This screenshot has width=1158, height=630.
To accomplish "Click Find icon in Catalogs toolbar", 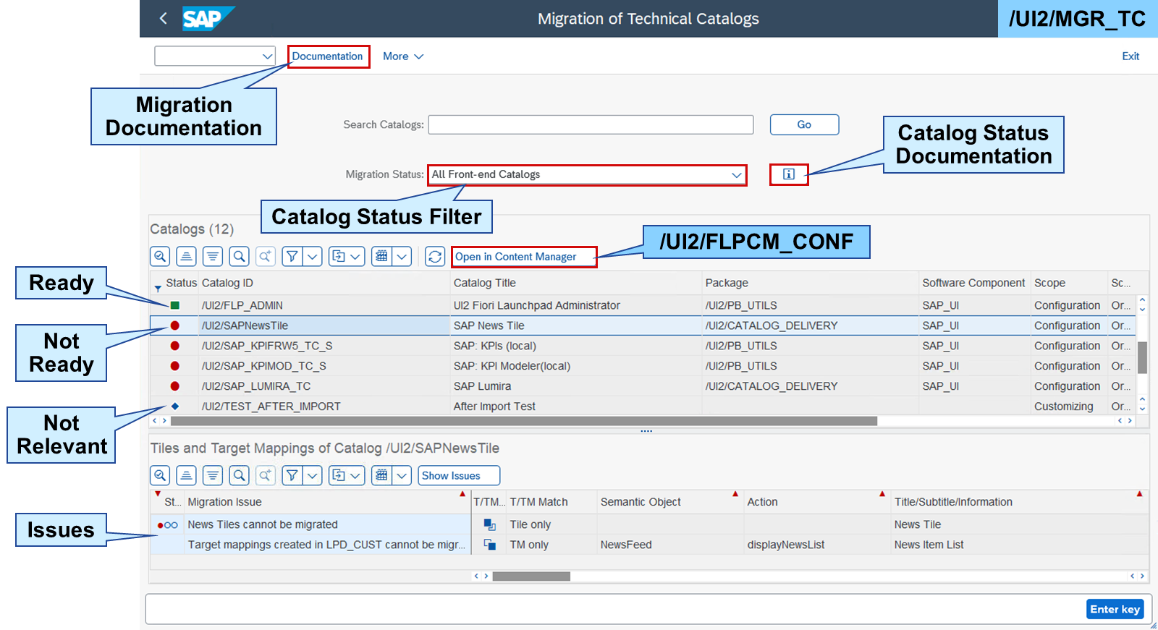I will (240, 256).
